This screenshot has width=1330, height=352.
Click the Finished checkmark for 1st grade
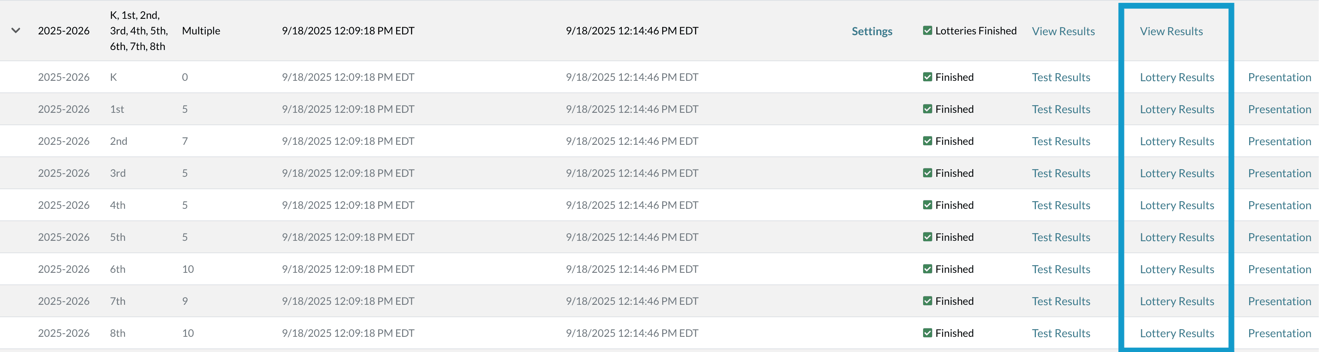coord(927,109)
